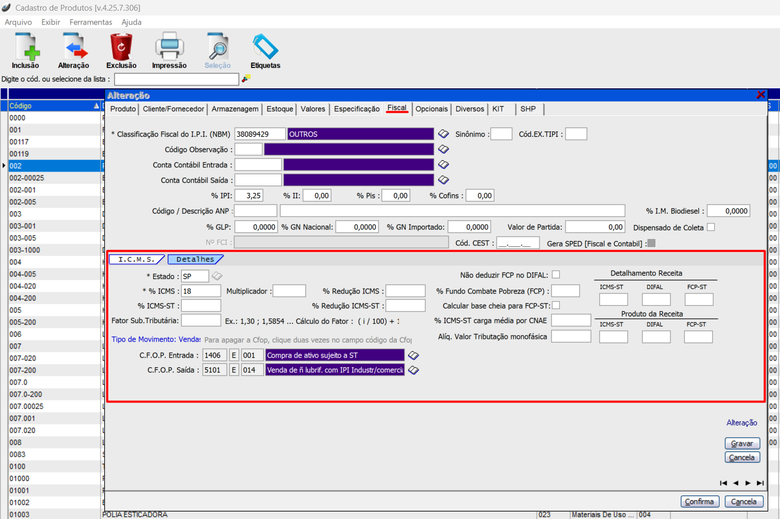Image resolution: width=780 pixels, height=519 pixels.
Task: Open lookup icon for C.F.O.P. Entrada
Action: pos(413,355)
